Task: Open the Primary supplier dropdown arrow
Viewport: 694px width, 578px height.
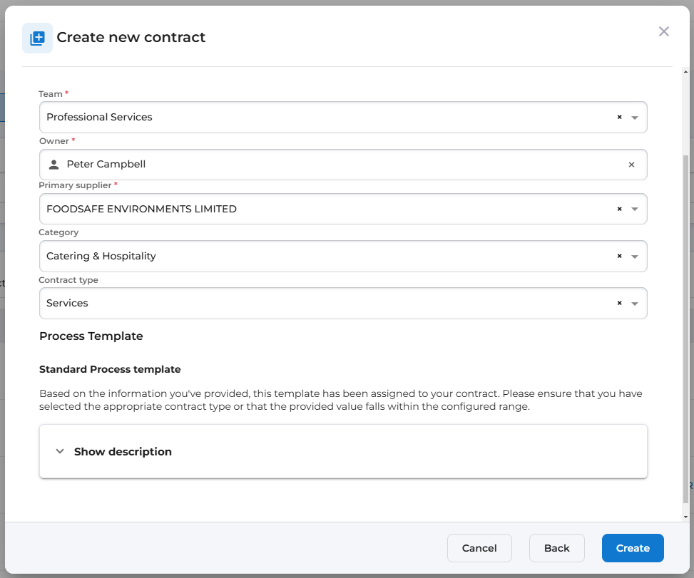Action: pos(635,209)
